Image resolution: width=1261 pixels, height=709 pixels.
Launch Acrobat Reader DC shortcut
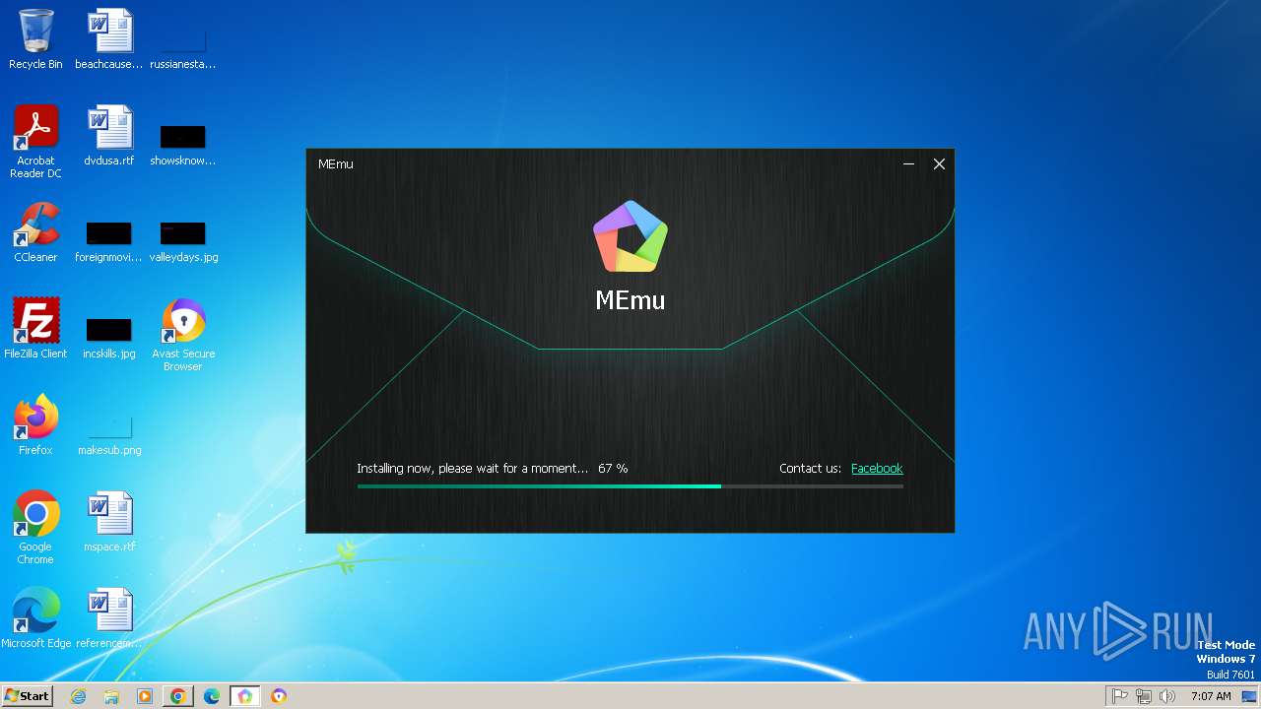pyautogui.click(x=35, y=142)
